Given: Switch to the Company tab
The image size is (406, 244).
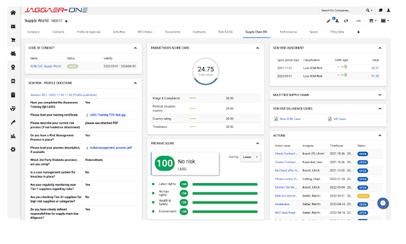Looking at the screenshot, I should [x=33, y=32].
